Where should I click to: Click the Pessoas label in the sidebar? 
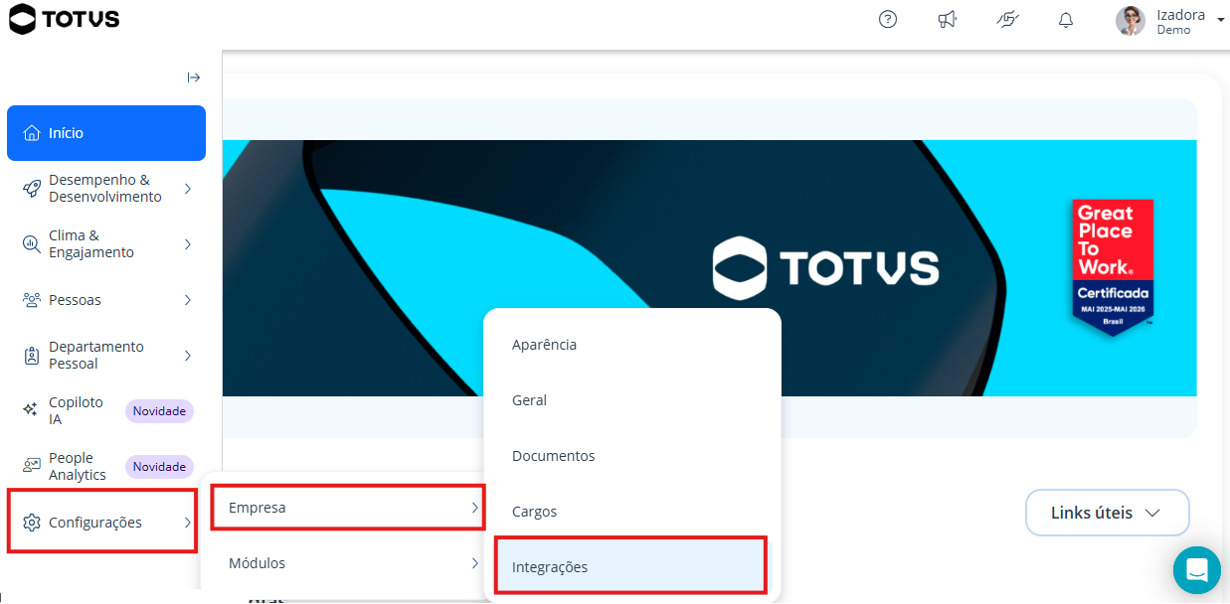pos(75,300)
